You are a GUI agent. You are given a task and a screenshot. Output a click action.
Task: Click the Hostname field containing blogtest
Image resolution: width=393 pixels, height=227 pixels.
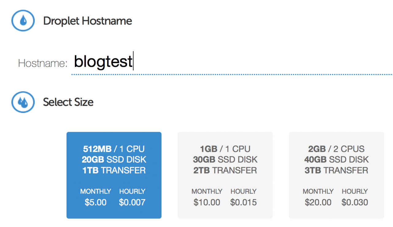click(215, 62)
